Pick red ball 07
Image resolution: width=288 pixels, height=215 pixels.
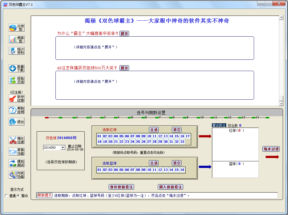(x=132, y=136)
